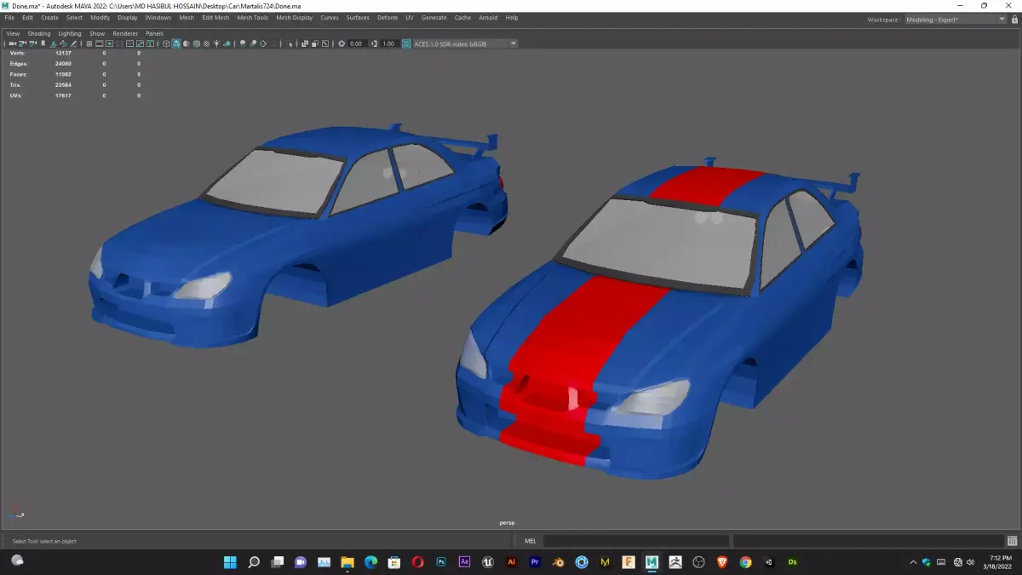Click the Select Camera icon in panel toolbar

point(13,43)
